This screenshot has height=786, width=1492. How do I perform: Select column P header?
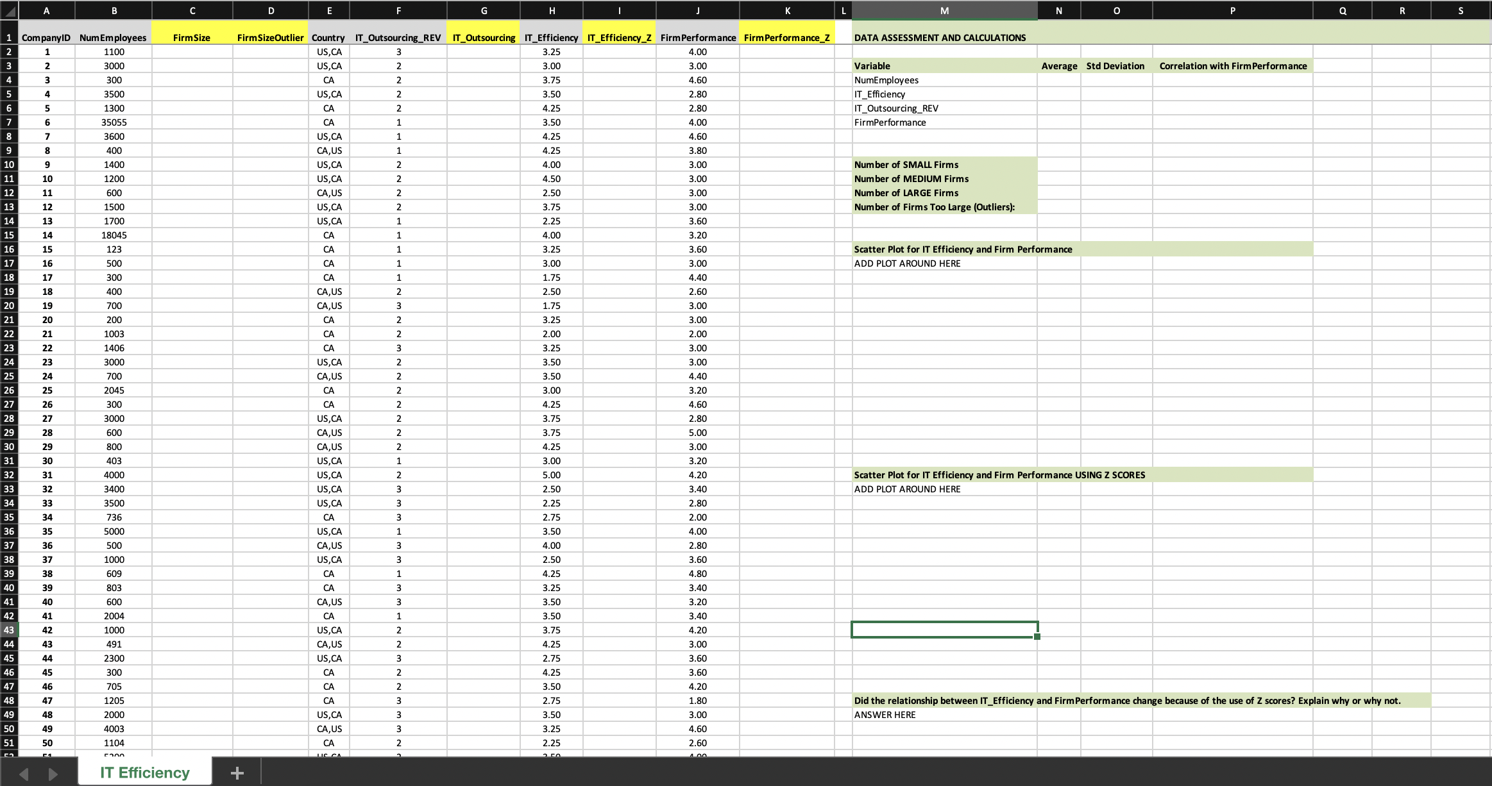click(1232, 10)
